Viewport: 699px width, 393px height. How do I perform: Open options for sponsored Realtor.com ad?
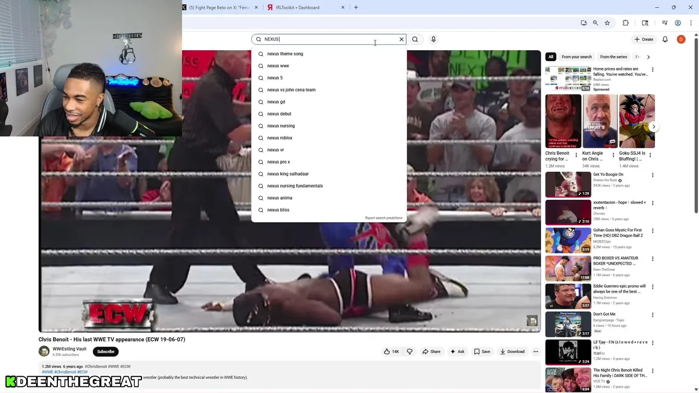652,70
